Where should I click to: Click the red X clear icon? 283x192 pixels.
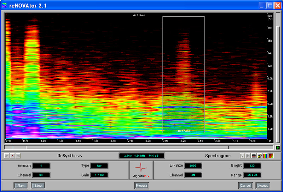coord(12,156)
